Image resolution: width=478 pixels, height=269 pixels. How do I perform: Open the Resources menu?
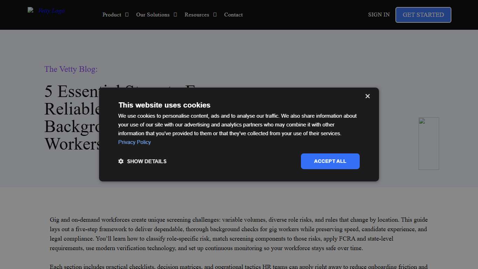pyautogui.click(x=197, y=15)
